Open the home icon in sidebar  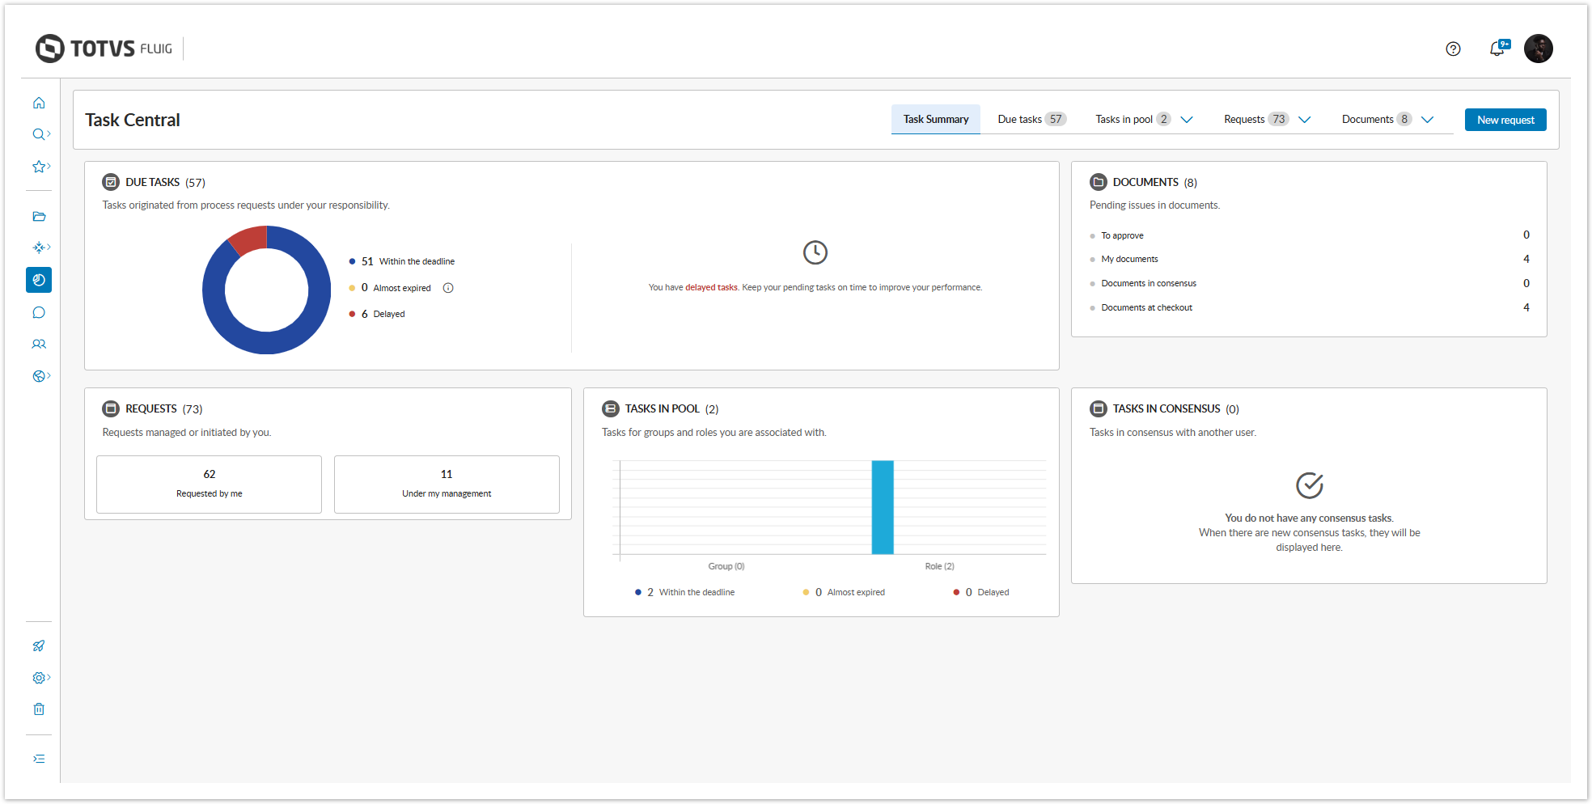(x=39, y=103)
